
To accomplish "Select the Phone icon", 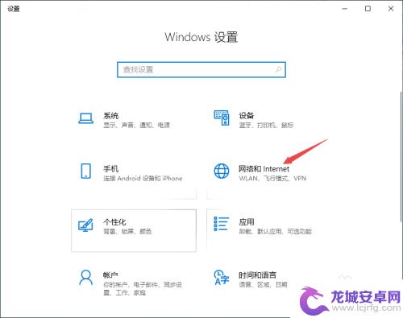I will point(86,171).
